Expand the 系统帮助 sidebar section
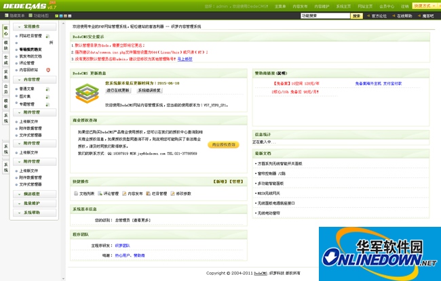 point(35,213)
